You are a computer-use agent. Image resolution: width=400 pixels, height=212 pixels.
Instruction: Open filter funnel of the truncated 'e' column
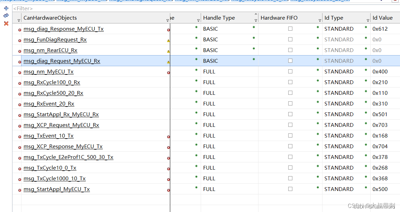point(199,20)
